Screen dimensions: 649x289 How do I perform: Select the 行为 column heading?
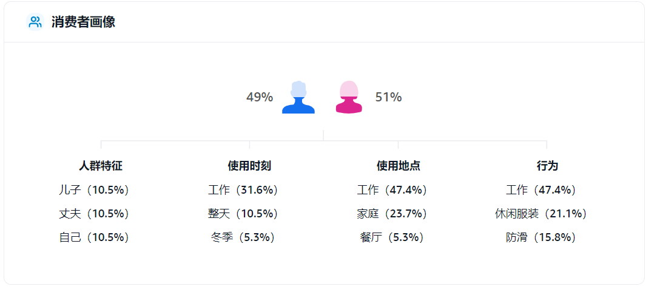pyautogui.click(x=547, y=166)
